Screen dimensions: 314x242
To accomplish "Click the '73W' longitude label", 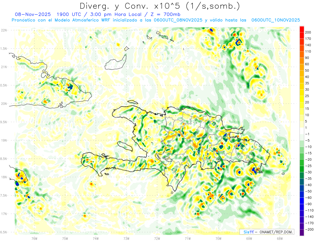I will point(126,238).
